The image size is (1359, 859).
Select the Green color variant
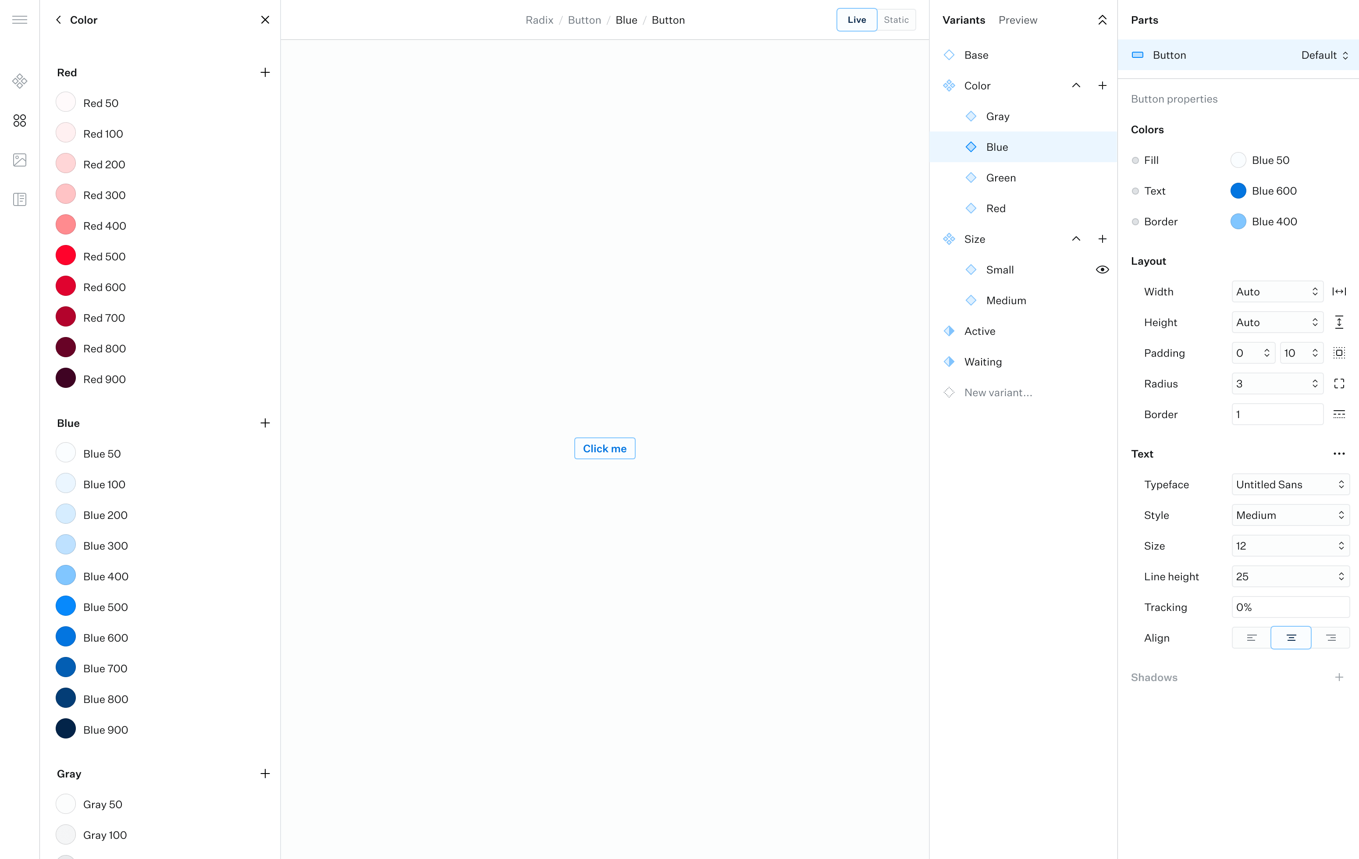[x=1000, y=178]
